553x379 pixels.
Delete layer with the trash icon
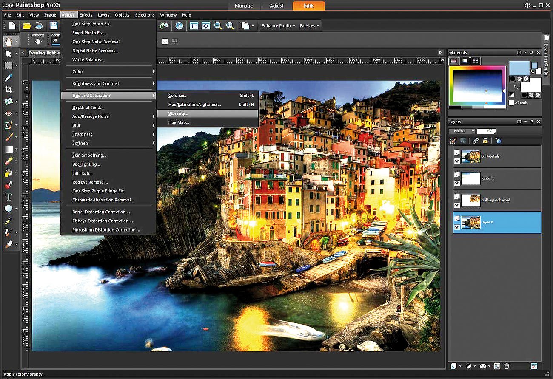click(x=507, y=366)
